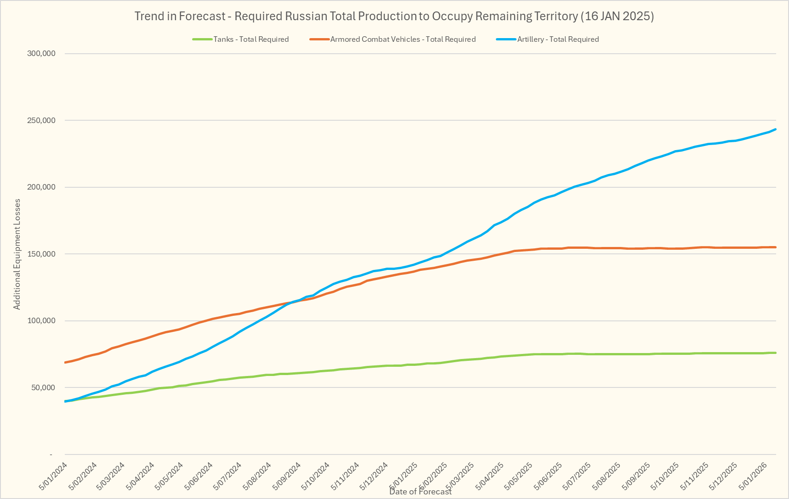The width and height of the screenshot is (789, 499).
Task: Click the blue Artillery legend line marker
Action: point(506,39)
